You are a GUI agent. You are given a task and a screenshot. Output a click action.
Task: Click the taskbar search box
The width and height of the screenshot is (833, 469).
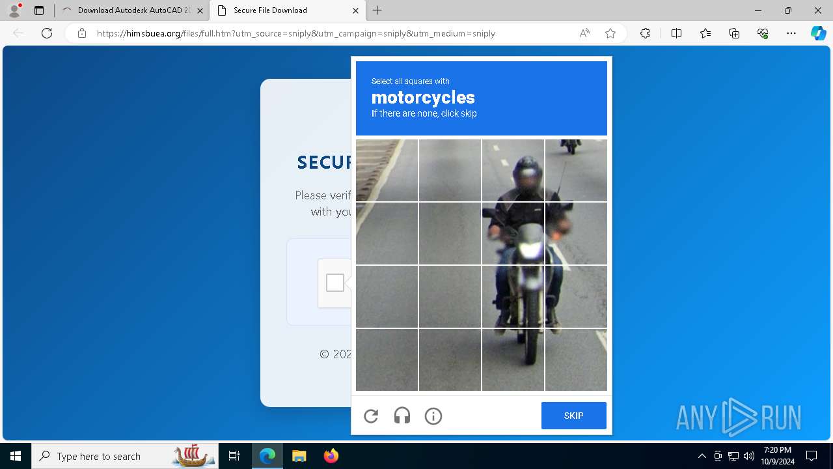pos(125,456)
